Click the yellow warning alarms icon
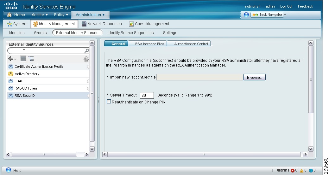329x175 pixels. pyautogui.click(x=301, y=170)
